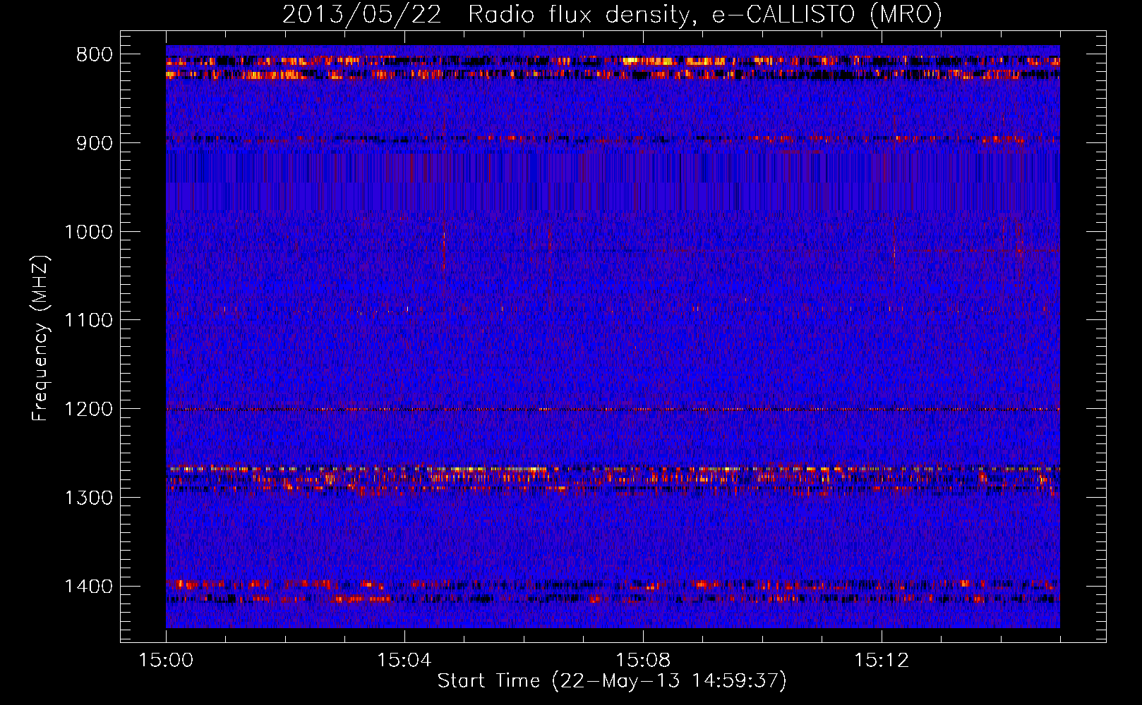Click the "Frequency (MHZ)" axis title
1142x705 pixels.
click(41, 338)
